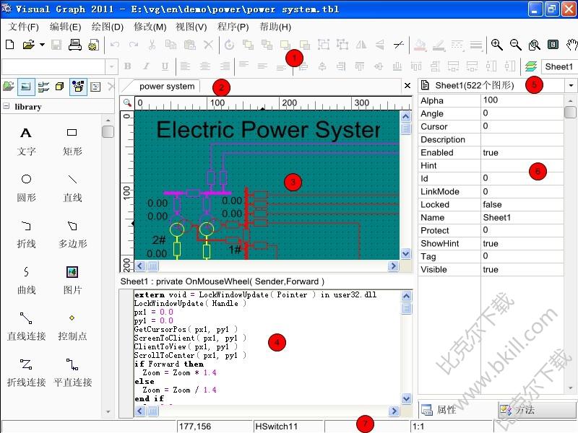Select the Pan hand tool
This screenshot has width=578, height=433.
(x=571, y=45)
